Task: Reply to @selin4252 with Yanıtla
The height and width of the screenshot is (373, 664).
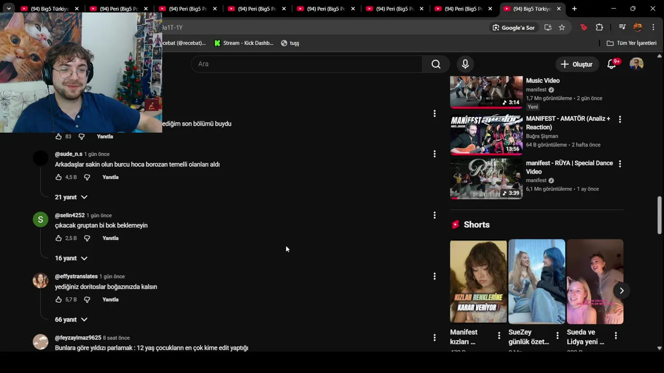Action: (x=110, y=238)
